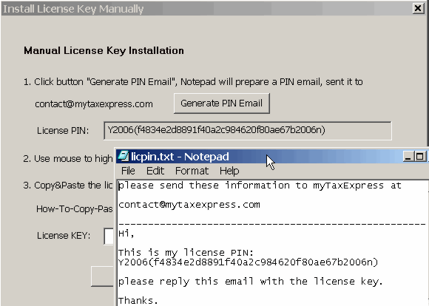Click the Install License Key Manually title bar
The image size is (429, 306).
(206, 8)
